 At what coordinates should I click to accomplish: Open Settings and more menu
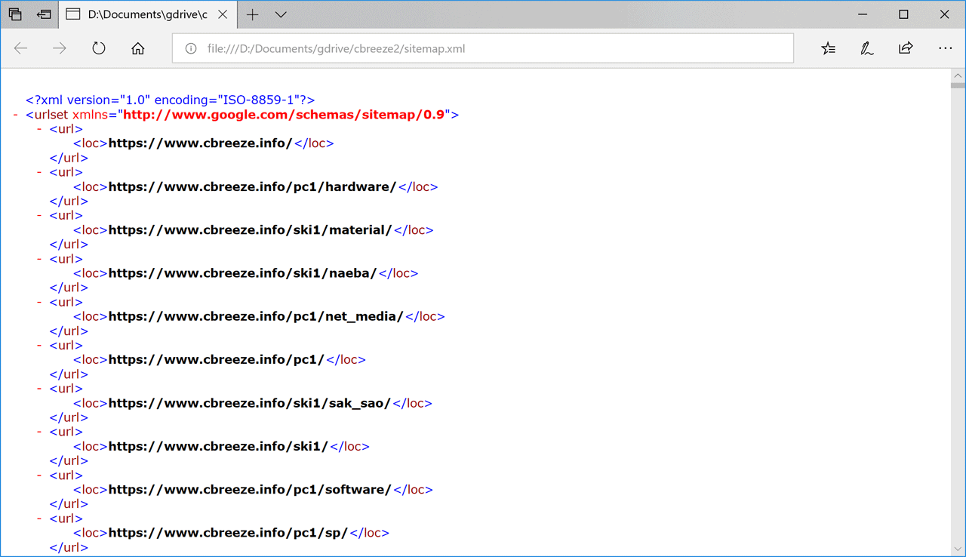946,48
